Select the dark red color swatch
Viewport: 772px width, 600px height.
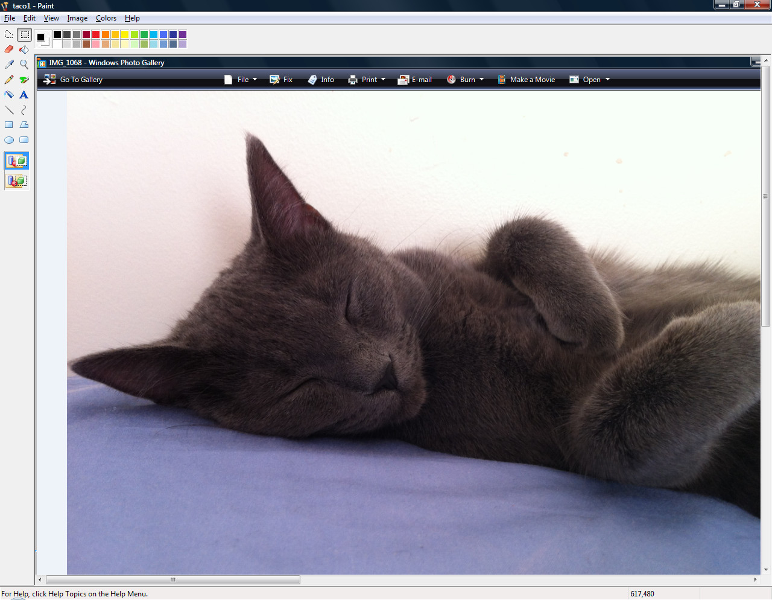86,34
